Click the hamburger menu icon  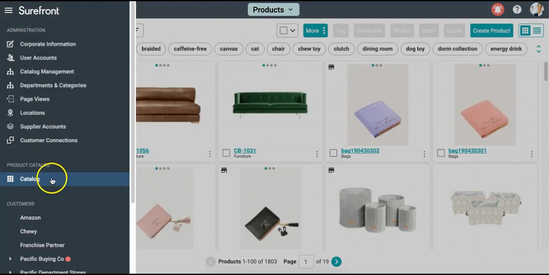9,10
